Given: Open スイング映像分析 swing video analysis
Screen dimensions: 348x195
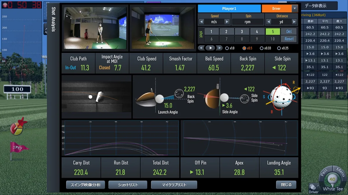Looking at the screenshot, I should point(86,185).
